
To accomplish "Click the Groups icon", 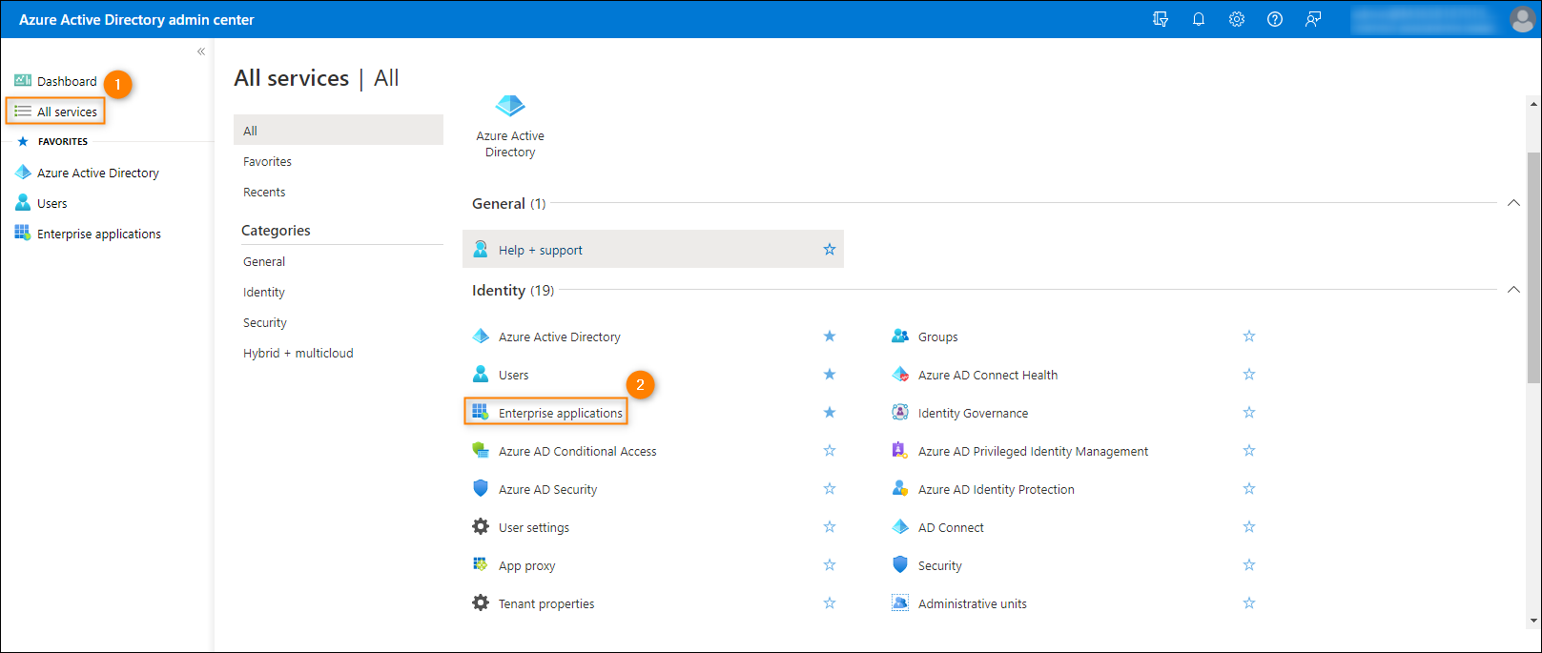I will pyautogui.click(x=900, y=336).
